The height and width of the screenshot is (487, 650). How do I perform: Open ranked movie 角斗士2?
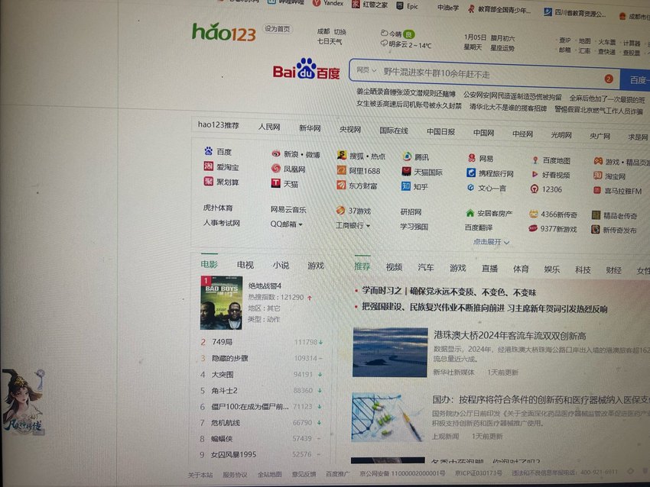tap(224, 390)
